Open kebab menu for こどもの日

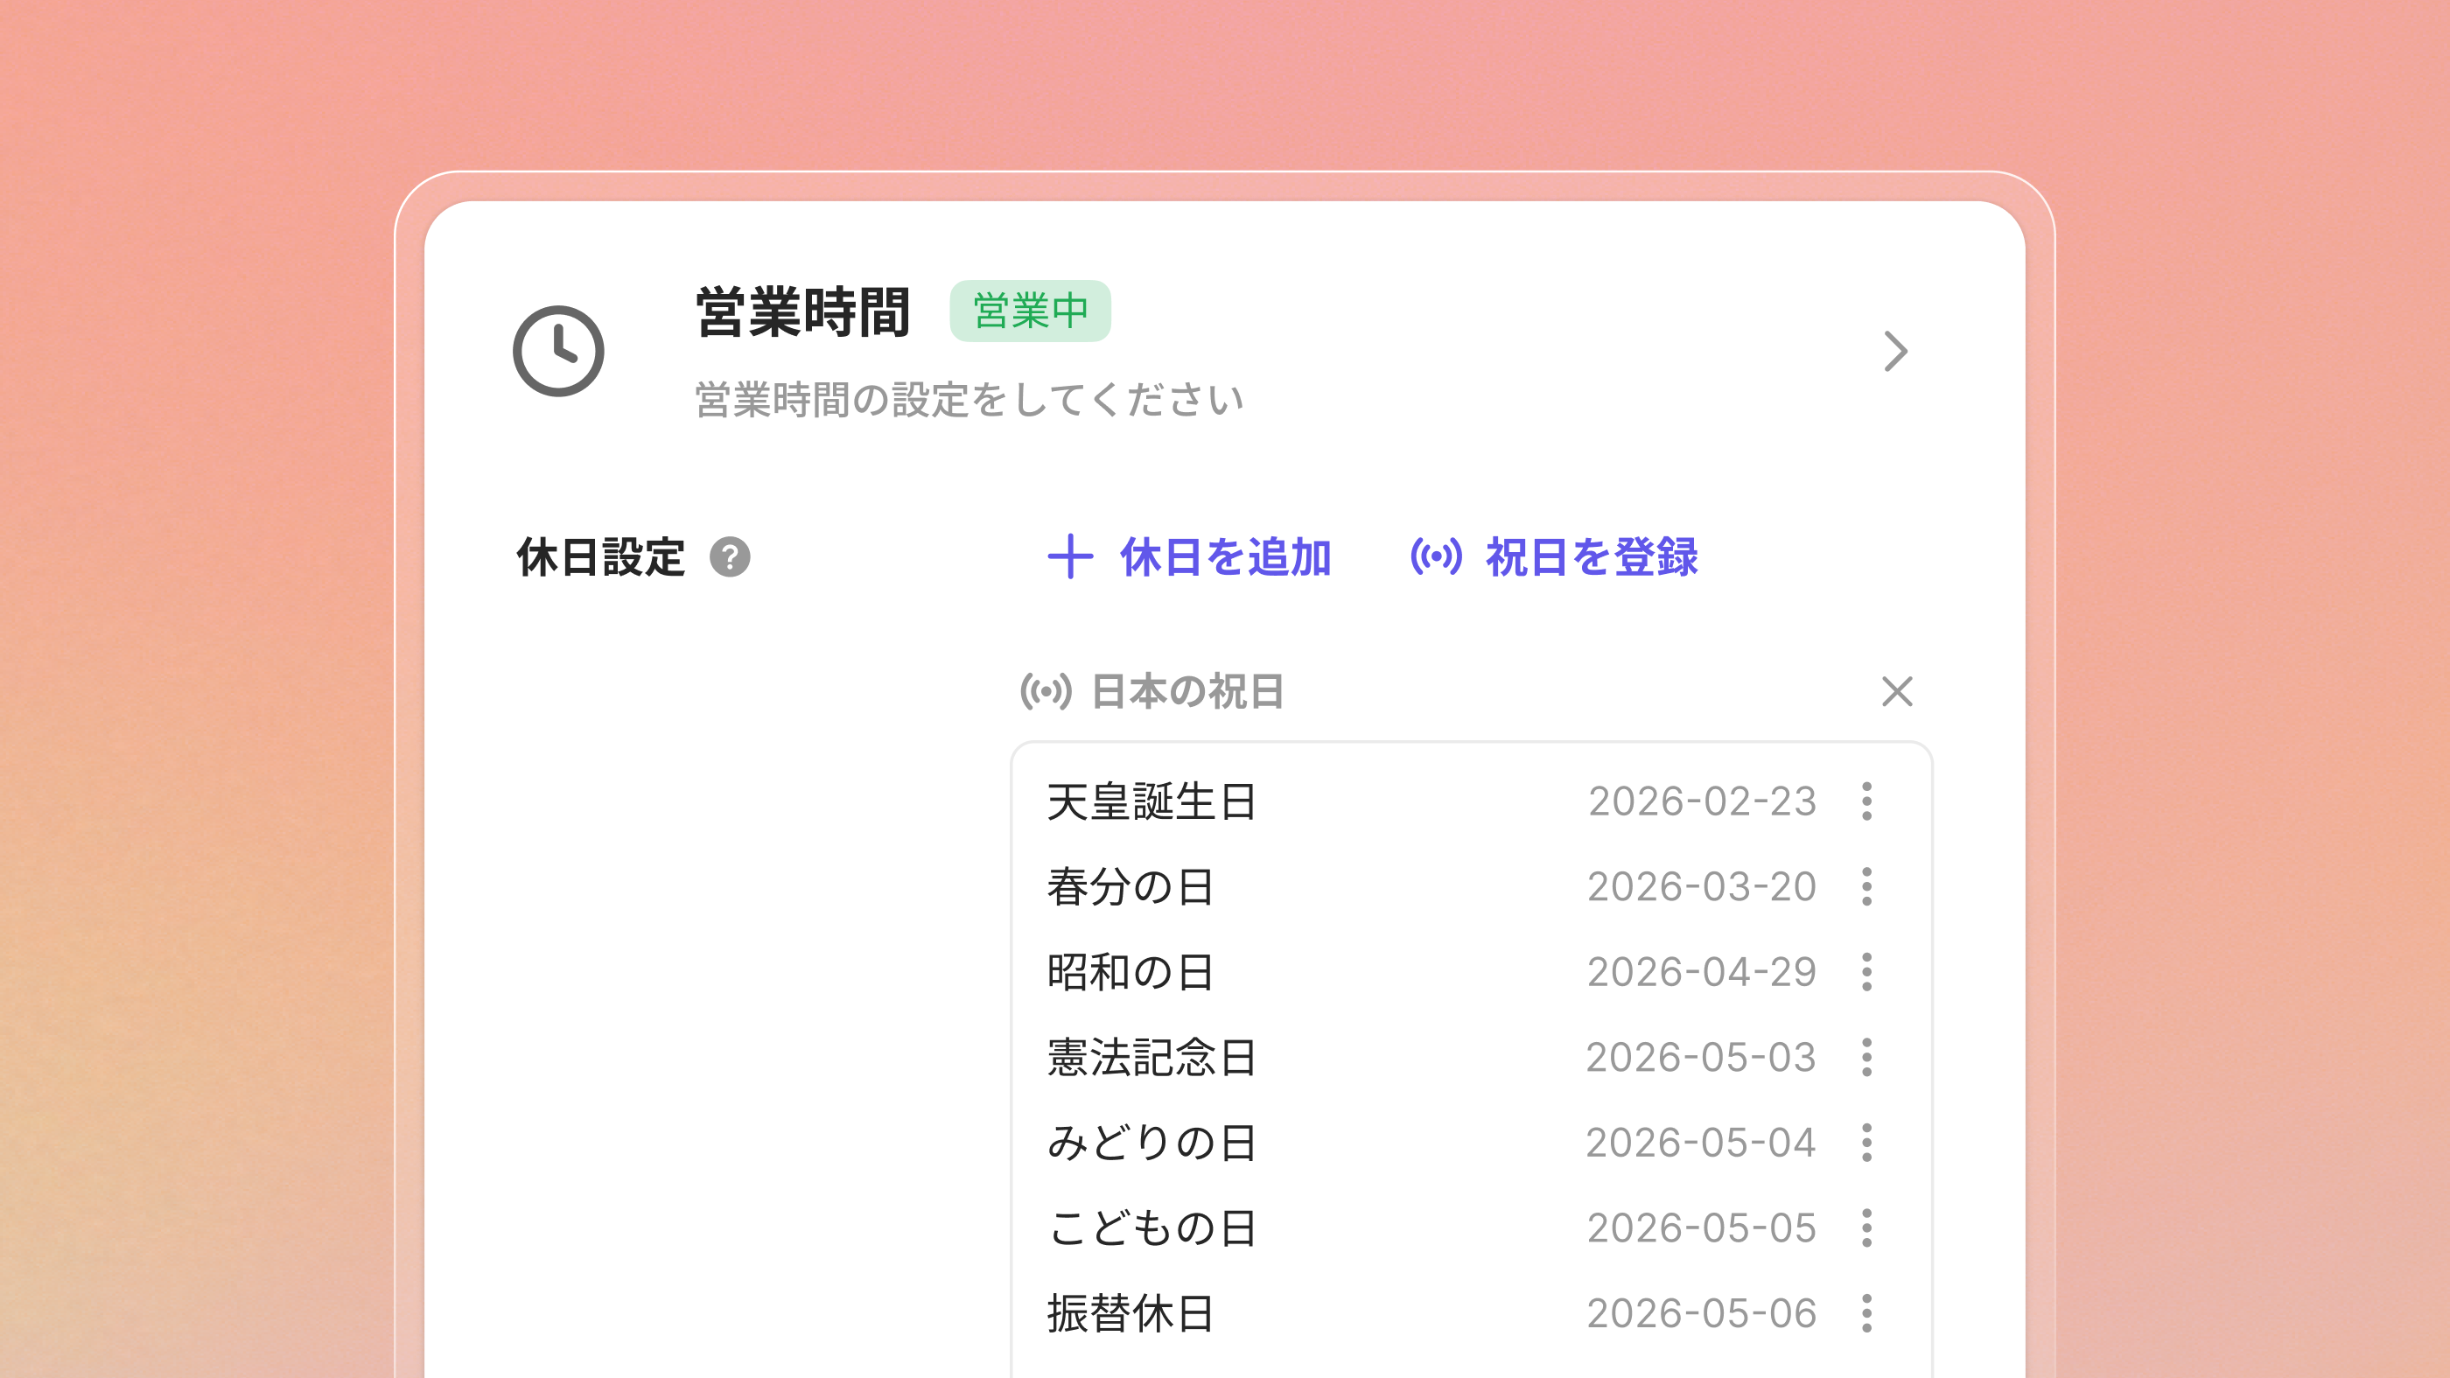click(1866, 1228)
